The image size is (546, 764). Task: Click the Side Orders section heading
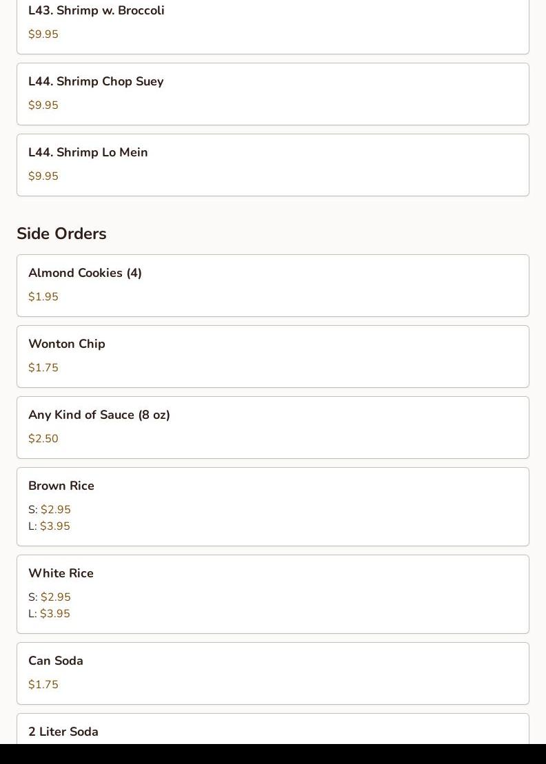[x=61, y=234]
